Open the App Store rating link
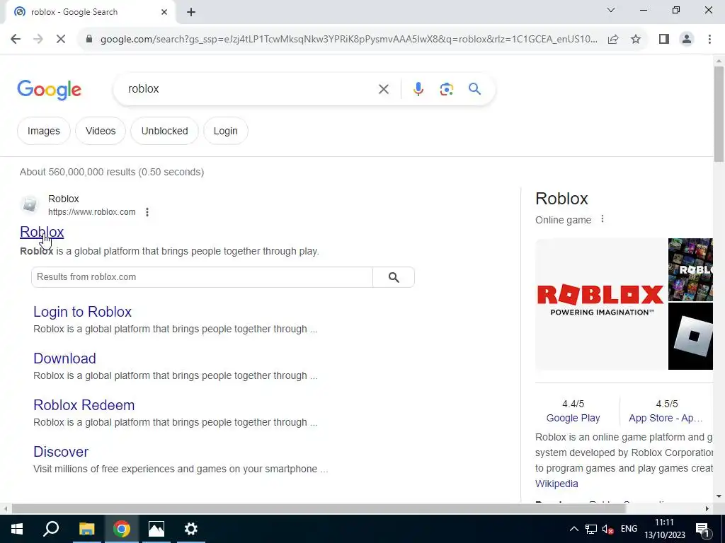The width and height of the screenshot is (725, 543). pyautogui.click(x=666, y=418)
